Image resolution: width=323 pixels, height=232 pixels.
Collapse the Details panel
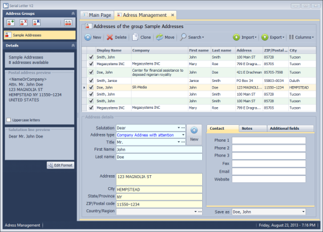pyautogui.click(x=73, y=45)
